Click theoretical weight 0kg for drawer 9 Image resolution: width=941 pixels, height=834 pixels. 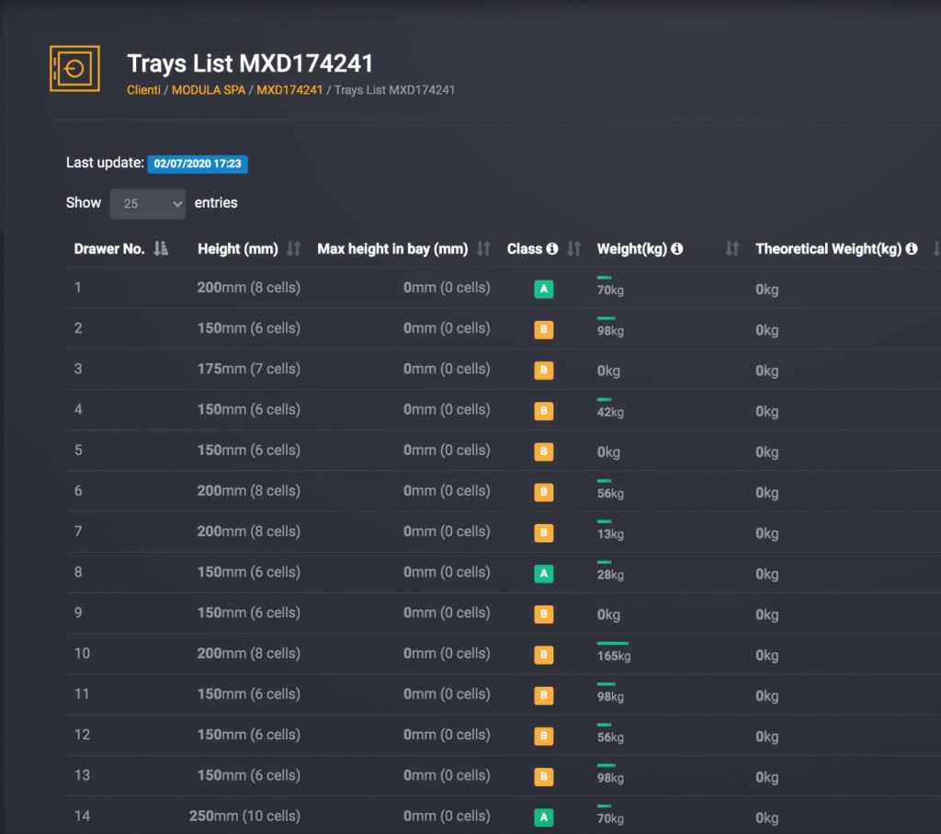(x=767, y=615)
